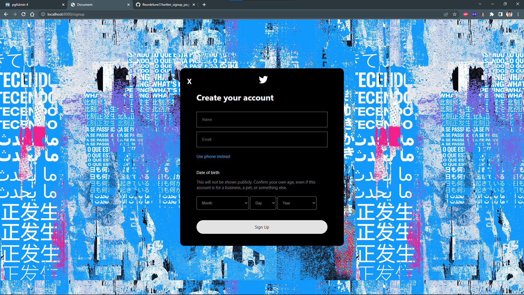Reload the page with the refresh icon

click(x=23, y=14)
